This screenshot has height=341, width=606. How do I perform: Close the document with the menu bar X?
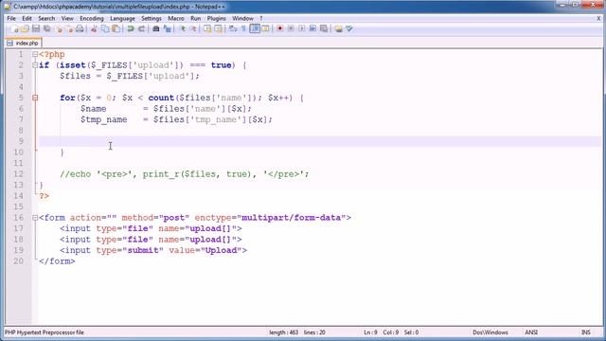point(599,18)
